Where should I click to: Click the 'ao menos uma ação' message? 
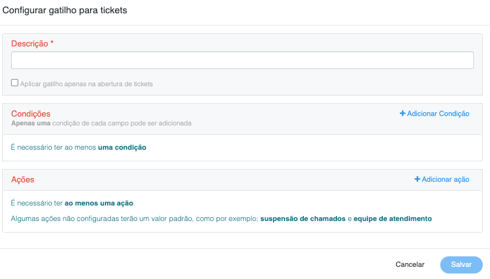click(x=99, y=203)
